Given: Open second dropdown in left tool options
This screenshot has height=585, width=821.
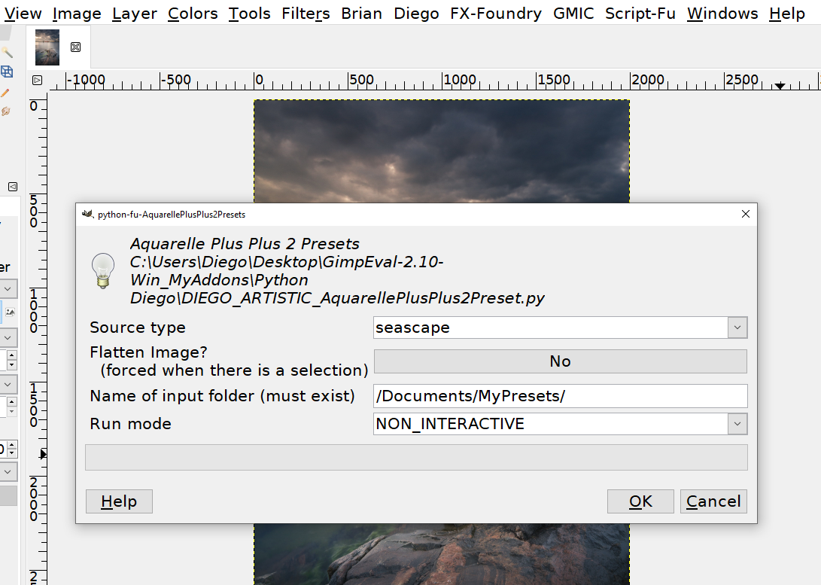Looking at the screenshot, I should 8,338.
